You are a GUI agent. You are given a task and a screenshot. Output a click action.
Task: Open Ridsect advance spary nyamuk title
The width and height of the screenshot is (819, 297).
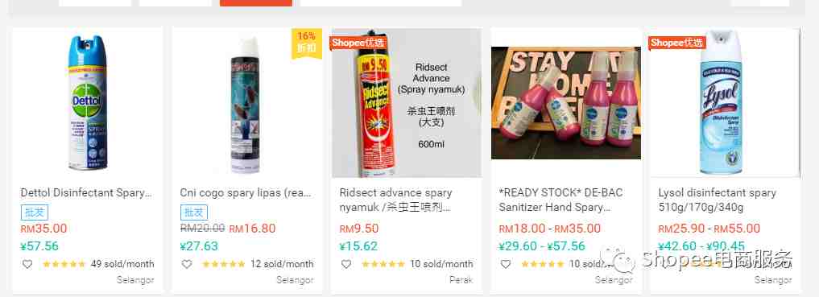[396, 200]
